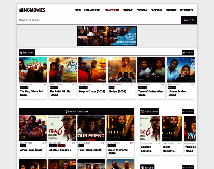214x169 pixels.
Task: Click comment icon on Help In Chaos card
Action: [x=103, y=84]
